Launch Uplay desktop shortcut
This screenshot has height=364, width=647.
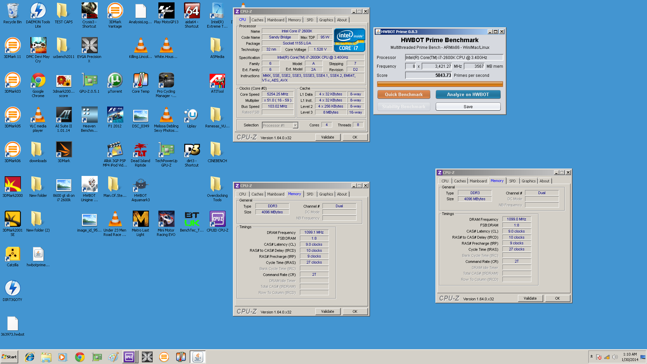(x=192, y=118)
